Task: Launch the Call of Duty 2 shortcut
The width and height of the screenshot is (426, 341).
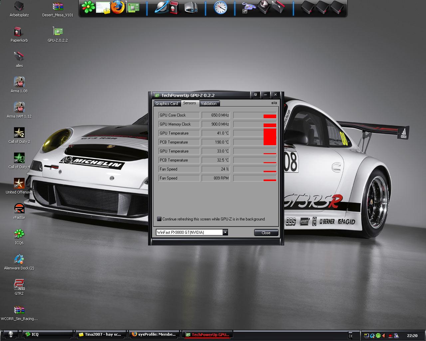Action: click(19, 135)
